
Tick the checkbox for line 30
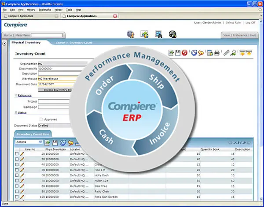coord(17,160)
